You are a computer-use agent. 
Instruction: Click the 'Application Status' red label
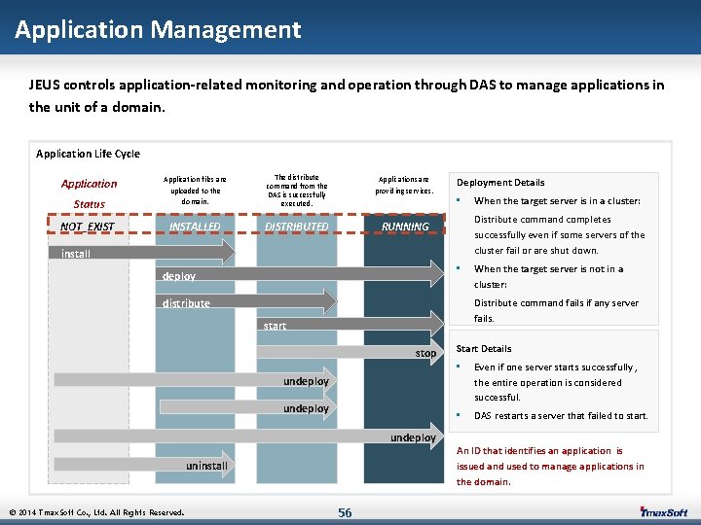pos(89,193)
